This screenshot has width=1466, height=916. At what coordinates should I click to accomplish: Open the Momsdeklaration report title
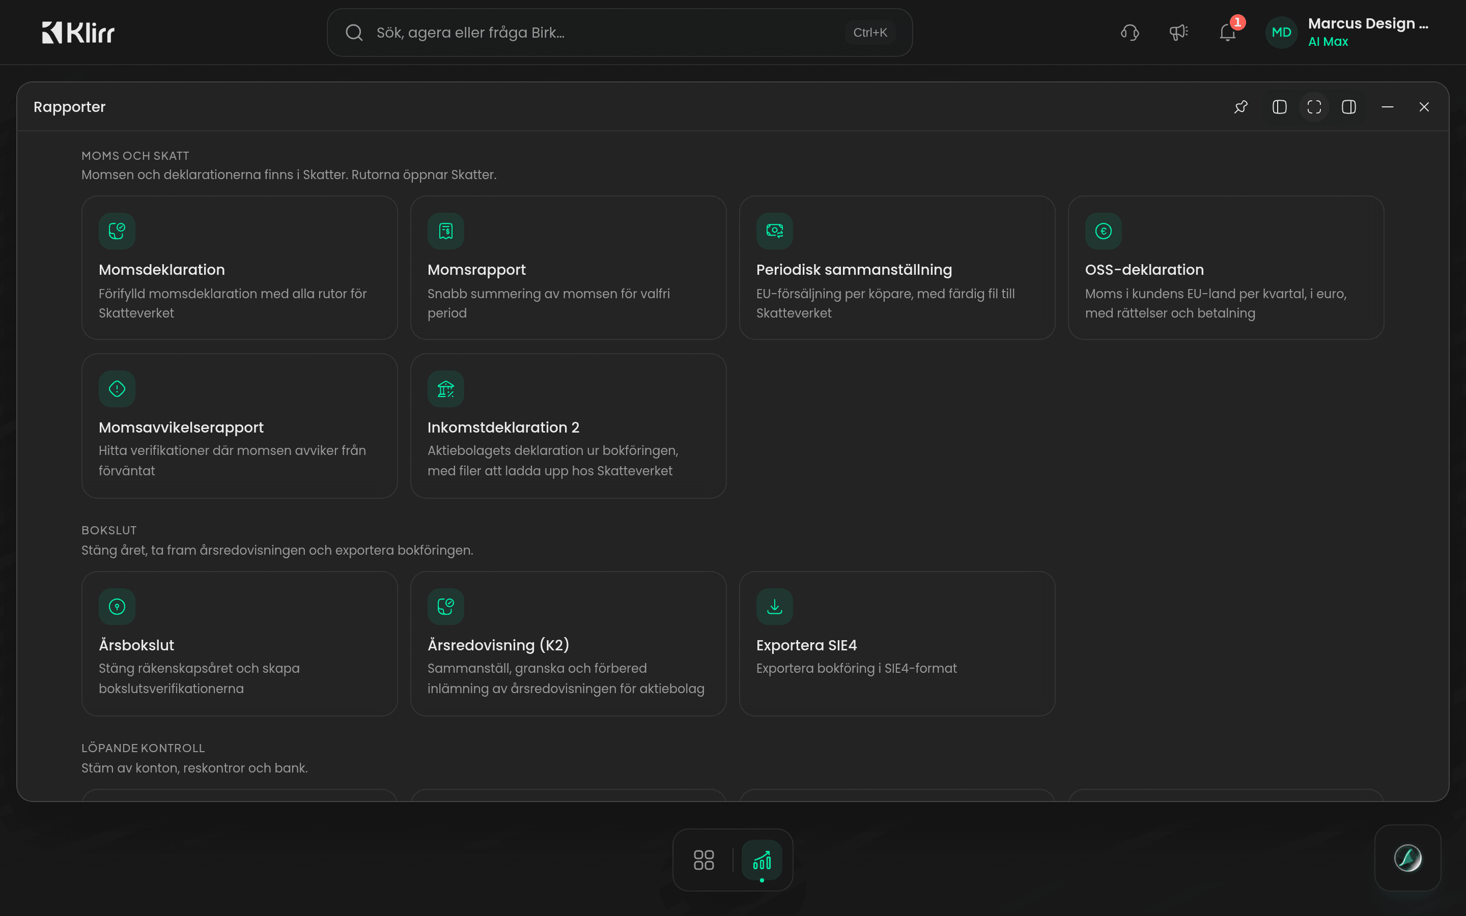pyautogui.click(x=162, y=270)
